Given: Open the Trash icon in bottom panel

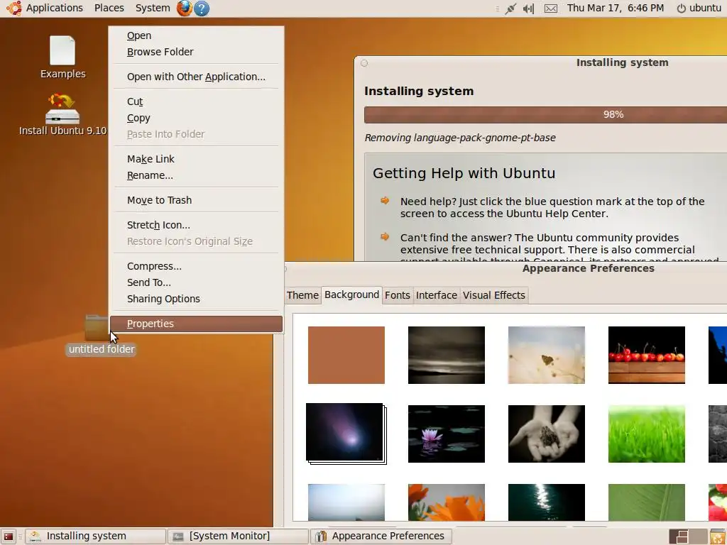Looking at the screenshot, I should [x=718, y=536].
